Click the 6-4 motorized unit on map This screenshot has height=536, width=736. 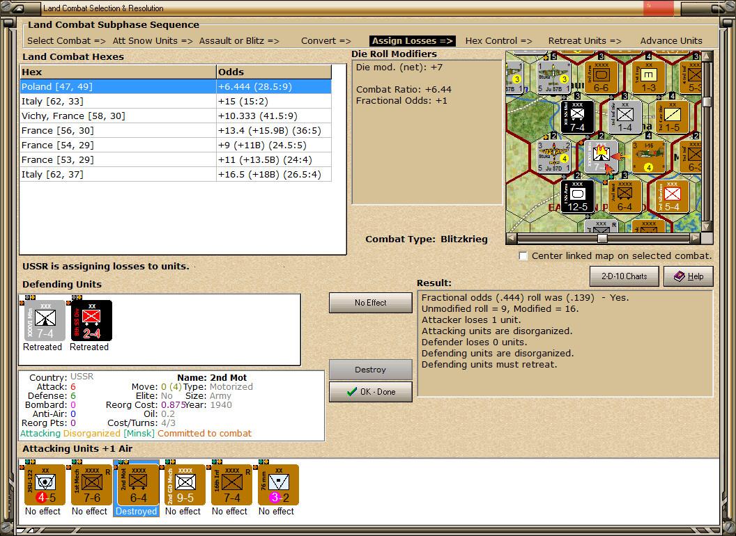coord(624,196)
